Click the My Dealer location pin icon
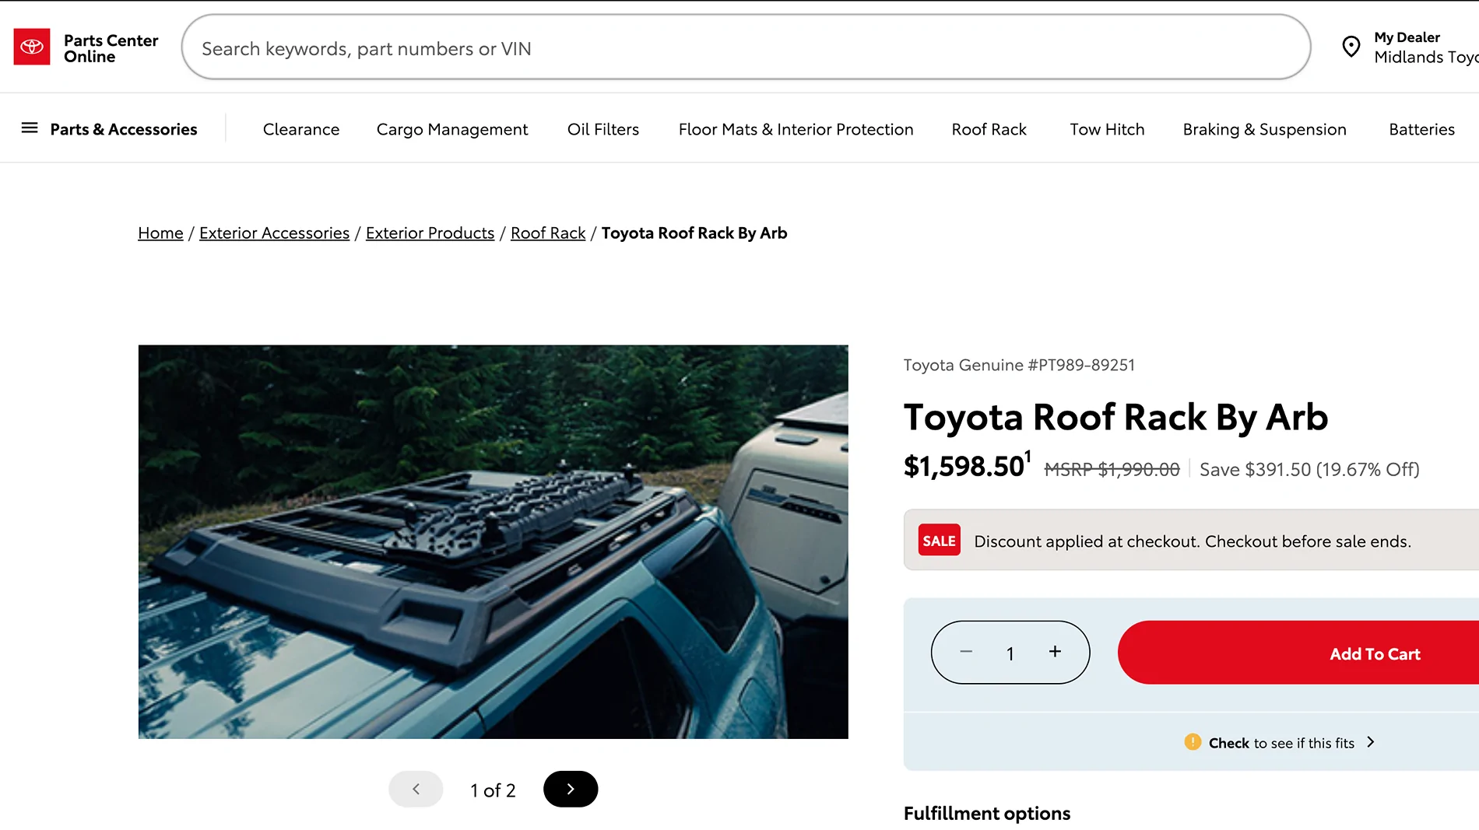The width and height of the screenshot is (1479, 830). click(1351, 47)
